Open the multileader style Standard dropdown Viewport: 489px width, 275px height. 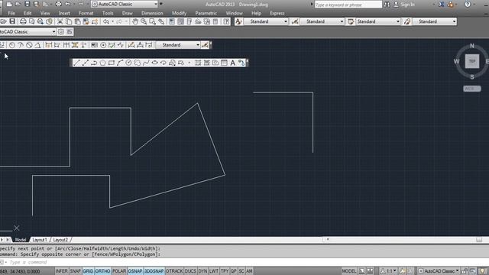tap(435, 21)
